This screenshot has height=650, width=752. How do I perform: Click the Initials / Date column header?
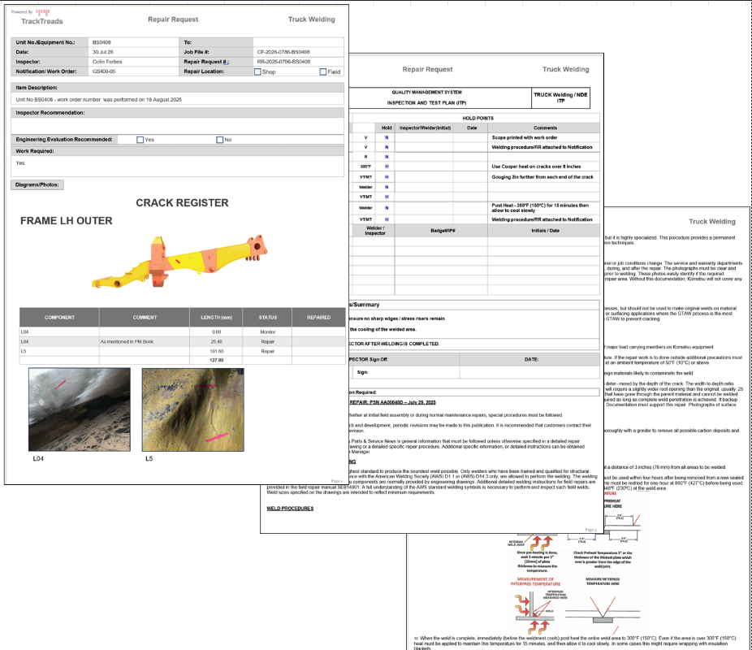click(x=544, y=231)
